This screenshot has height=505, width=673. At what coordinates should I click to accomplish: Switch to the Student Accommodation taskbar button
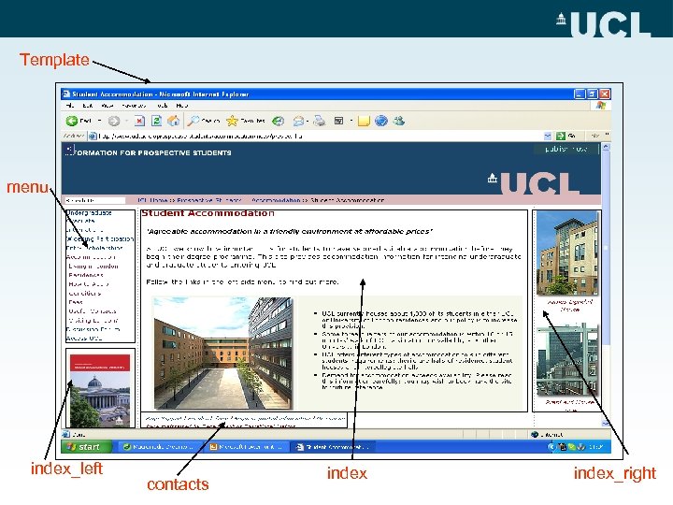(x=333, y=447)
